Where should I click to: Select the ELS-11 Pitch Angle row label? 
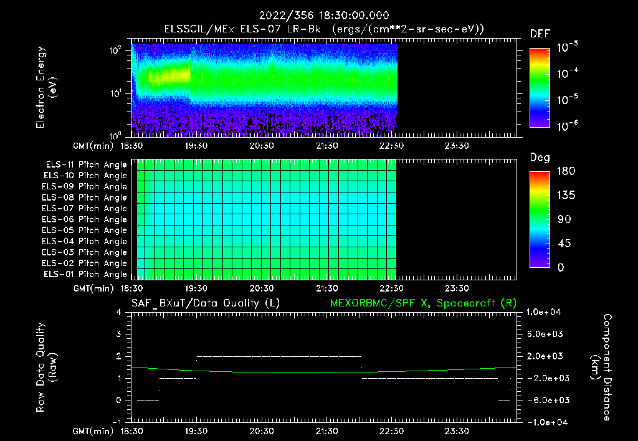pos(86,165)
